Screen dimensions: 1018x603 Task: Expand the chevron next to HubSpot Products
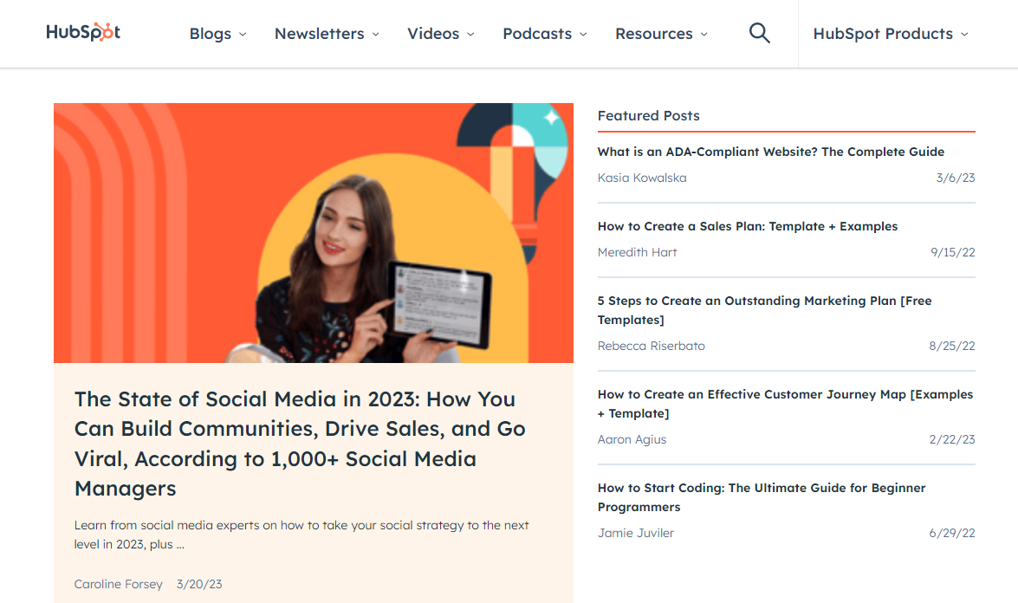964,35
